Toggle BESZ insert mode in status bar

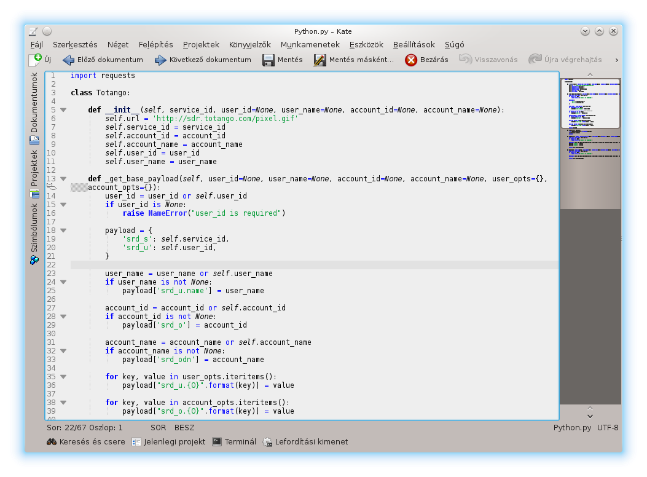point(184,427)
